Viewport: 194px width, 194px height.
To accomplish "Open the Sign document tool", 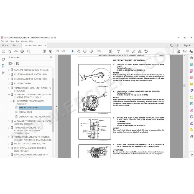I will 140,51.
